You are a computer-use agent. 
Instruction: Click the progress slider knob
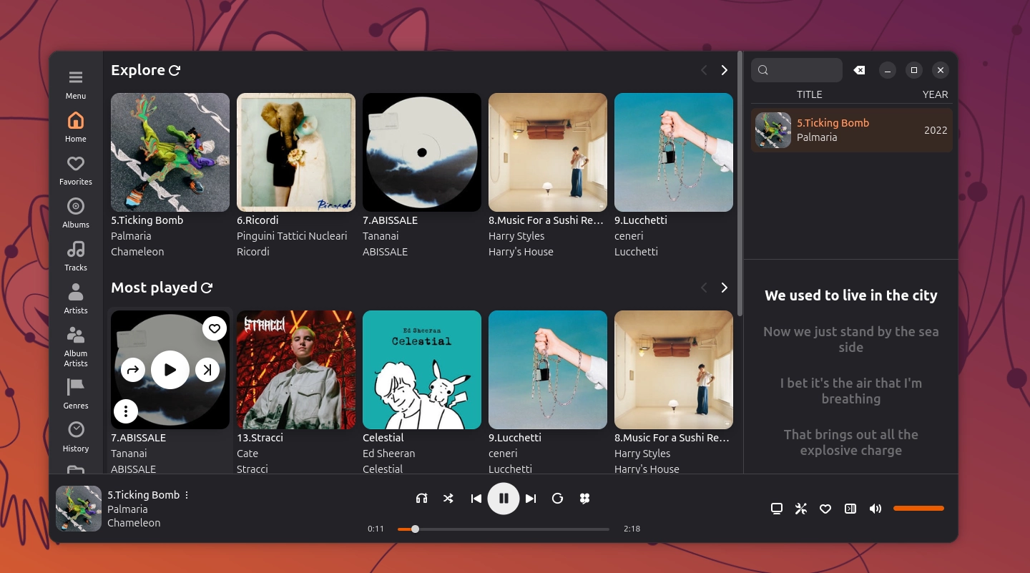coord(415,529)
